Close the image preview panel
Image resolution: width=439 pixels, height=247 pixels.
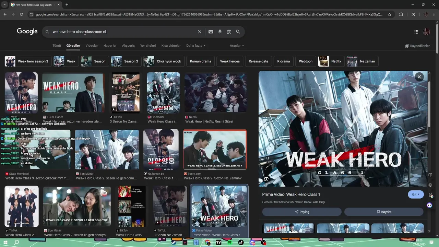pos(419,77)
